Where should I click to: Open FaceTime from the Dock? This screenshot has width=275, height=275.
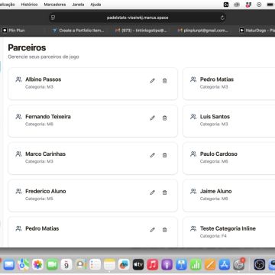click(52, 264)
